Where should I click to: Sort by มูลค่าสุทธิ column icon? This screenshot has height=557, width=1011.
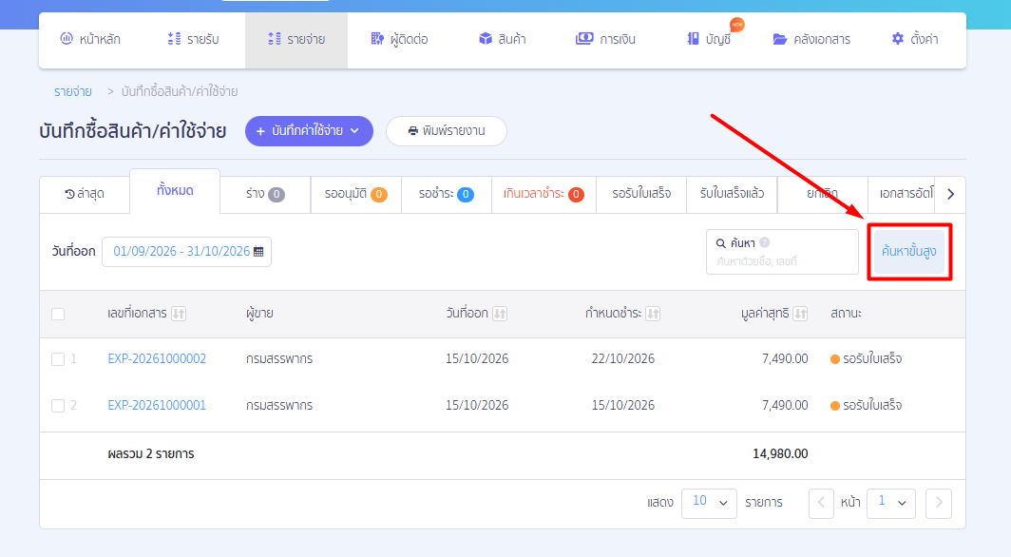[x=800, y=314]
